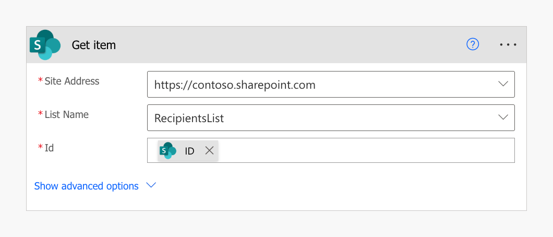Click the Site Address field label

pos(72,81)
